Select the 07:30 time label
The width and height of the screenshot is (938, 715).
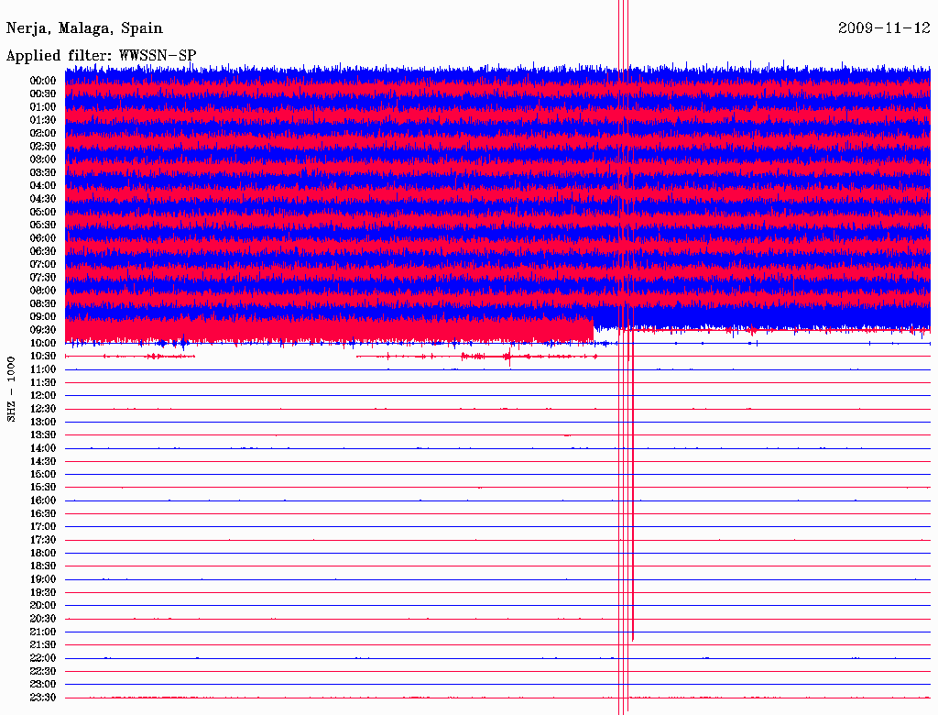pos(43,277)
